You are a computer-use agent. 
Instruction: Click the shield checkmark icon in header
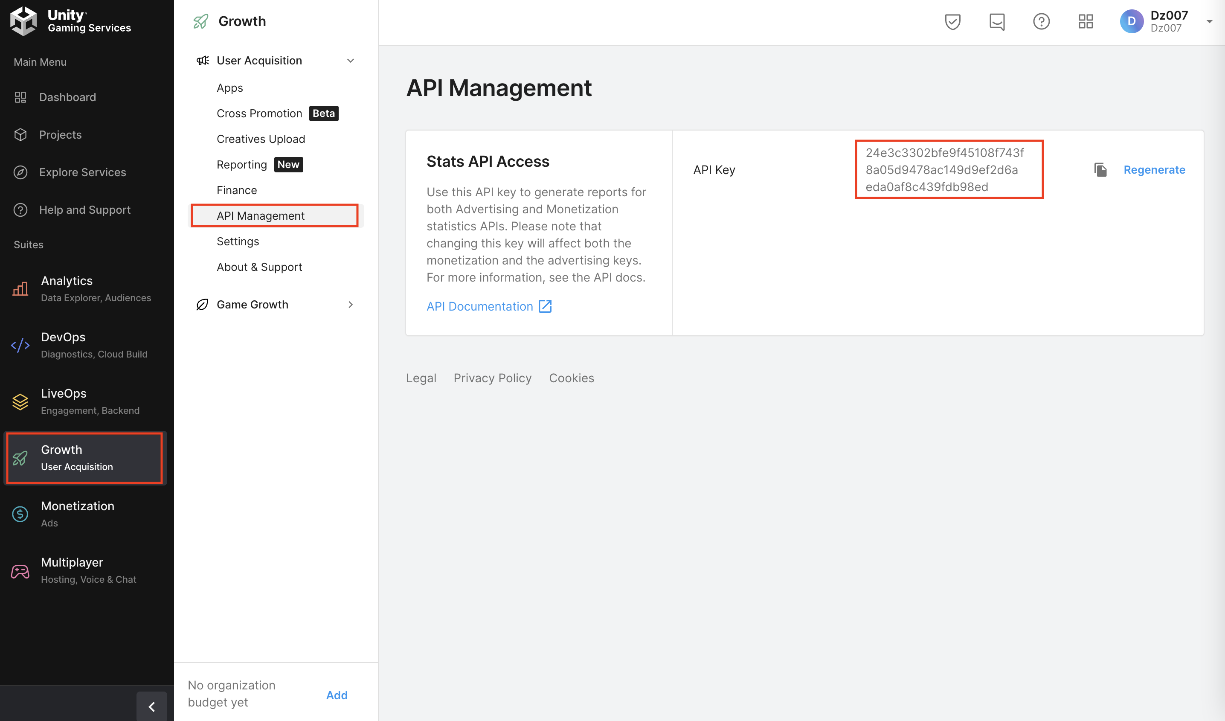952,22
